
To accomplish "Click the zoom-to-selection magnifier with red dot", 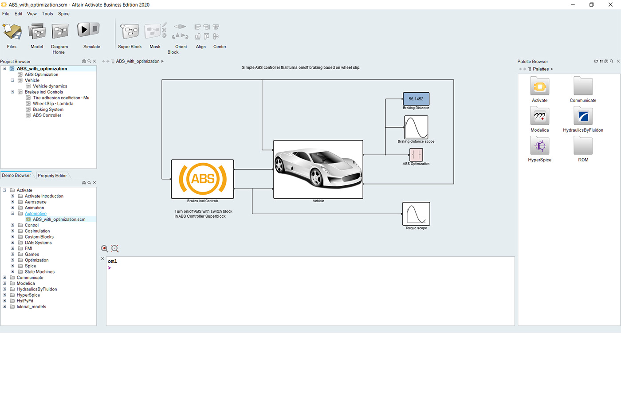I will point(105,249).
